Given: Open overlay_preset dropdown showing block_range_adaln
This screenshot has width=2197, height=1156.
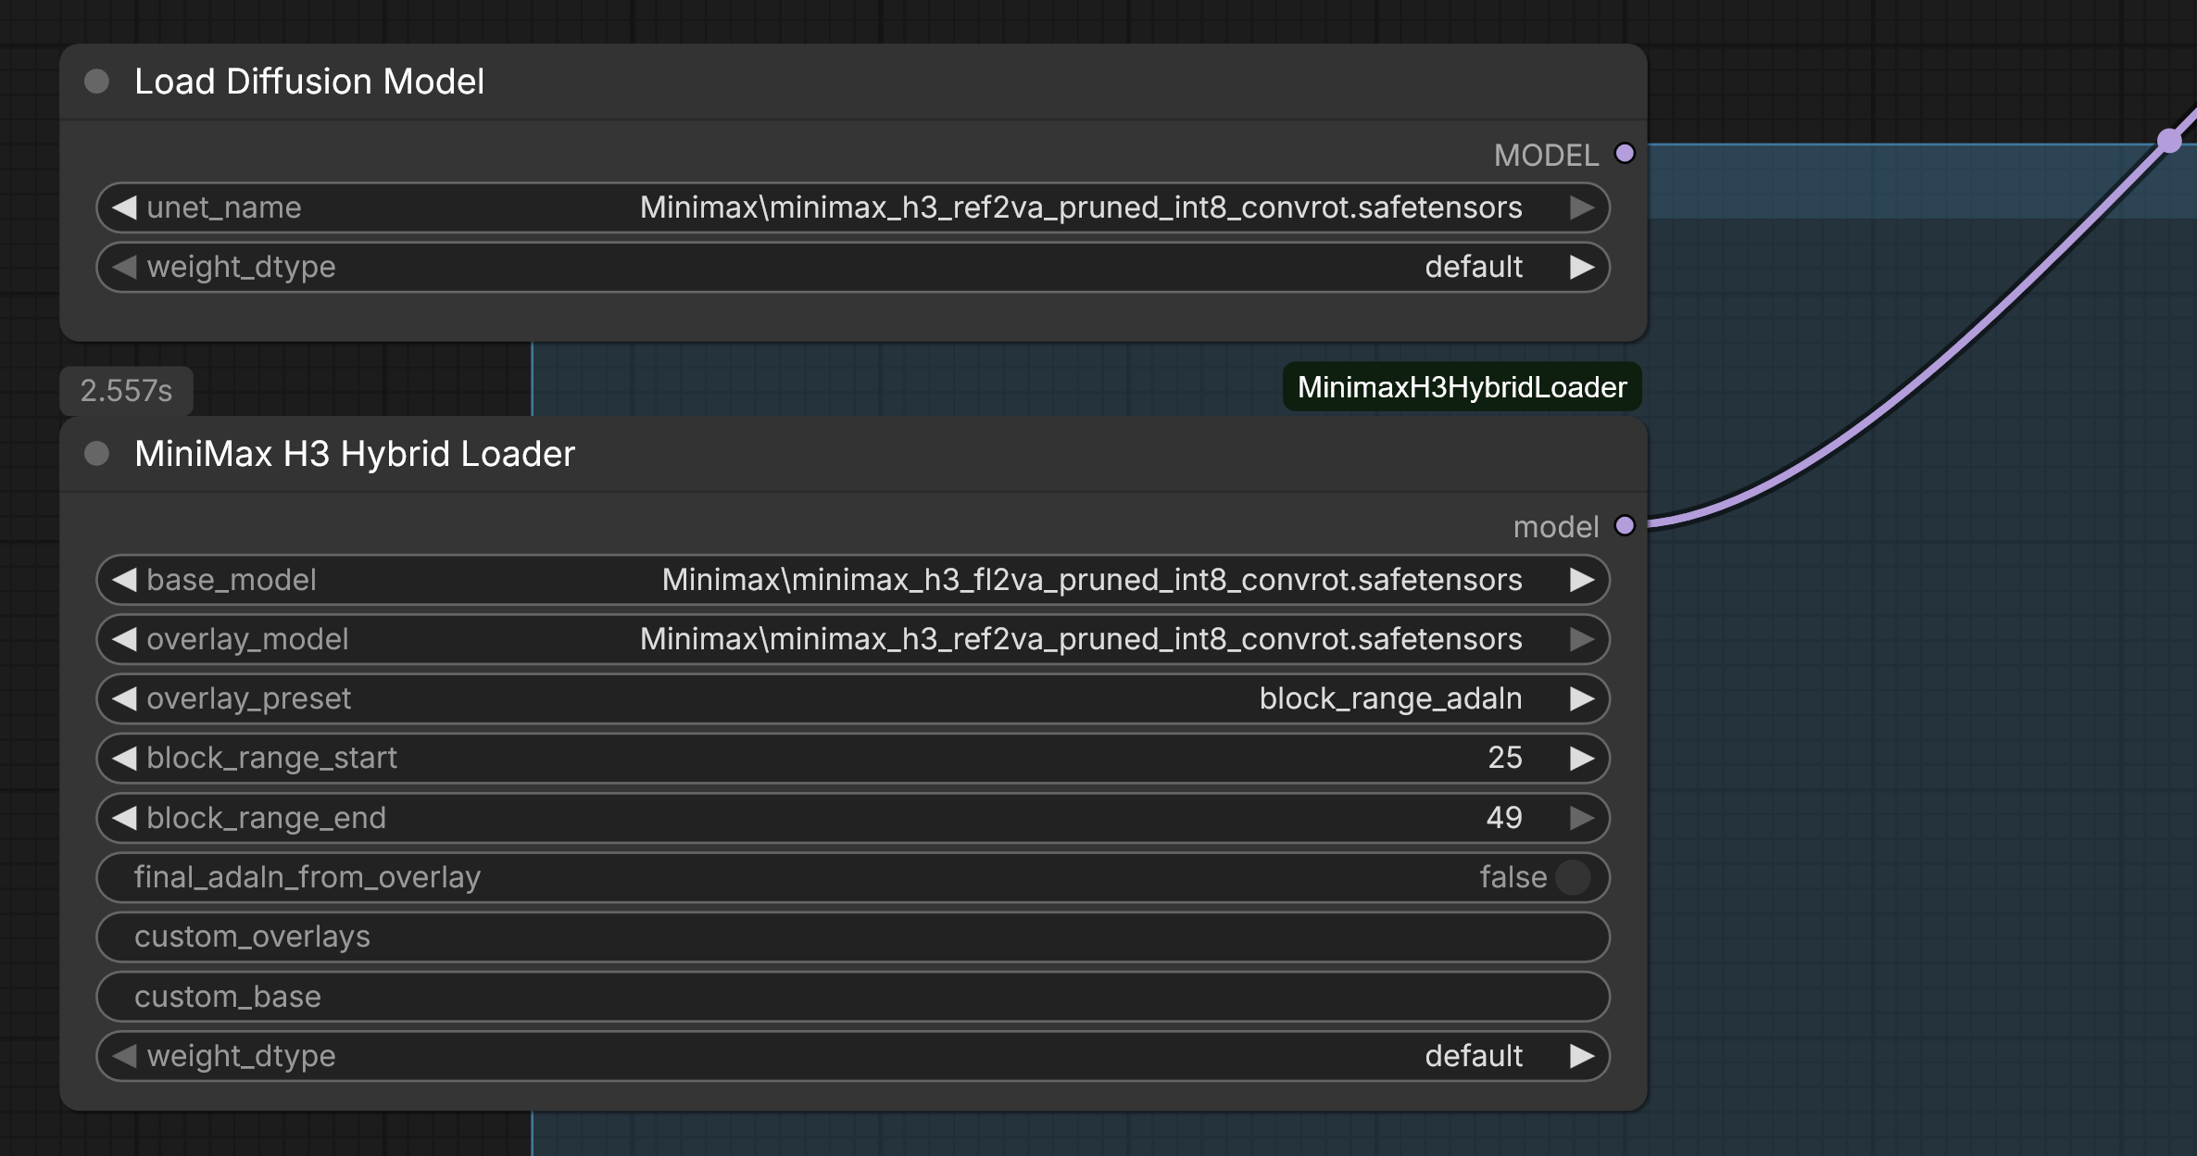Looking at the screenshot, I should [853, 698].
